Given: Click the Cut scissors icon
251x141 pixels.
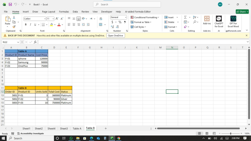Looking at the screenshot, I should pyautogui.click(x=14, y=17).
